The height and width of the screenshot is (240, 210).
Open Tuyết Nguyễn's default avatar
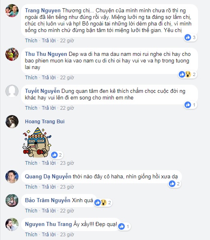click(x=12, y=91)
